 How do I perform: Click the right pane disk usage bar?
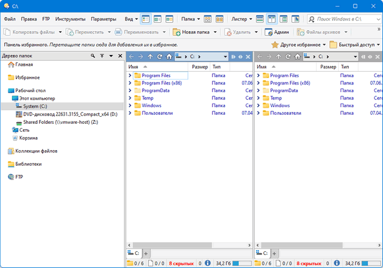coord(371,263)
